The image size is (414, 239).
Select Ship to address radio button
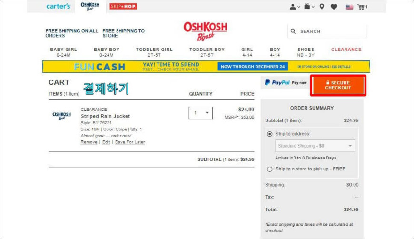pos(269,134)
